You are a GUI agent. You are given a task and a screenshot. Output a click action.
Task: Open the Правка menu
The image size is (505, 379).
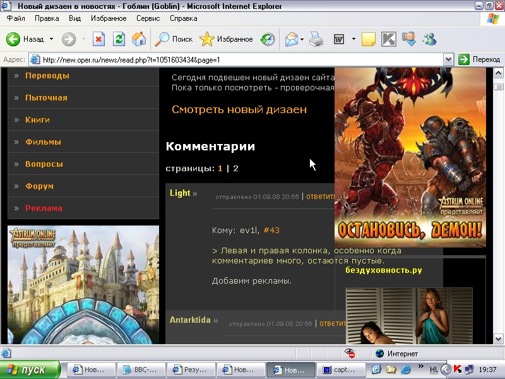(x=47, y=18)
